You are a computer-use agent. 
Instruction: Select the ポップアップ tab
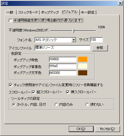[50, 12]
